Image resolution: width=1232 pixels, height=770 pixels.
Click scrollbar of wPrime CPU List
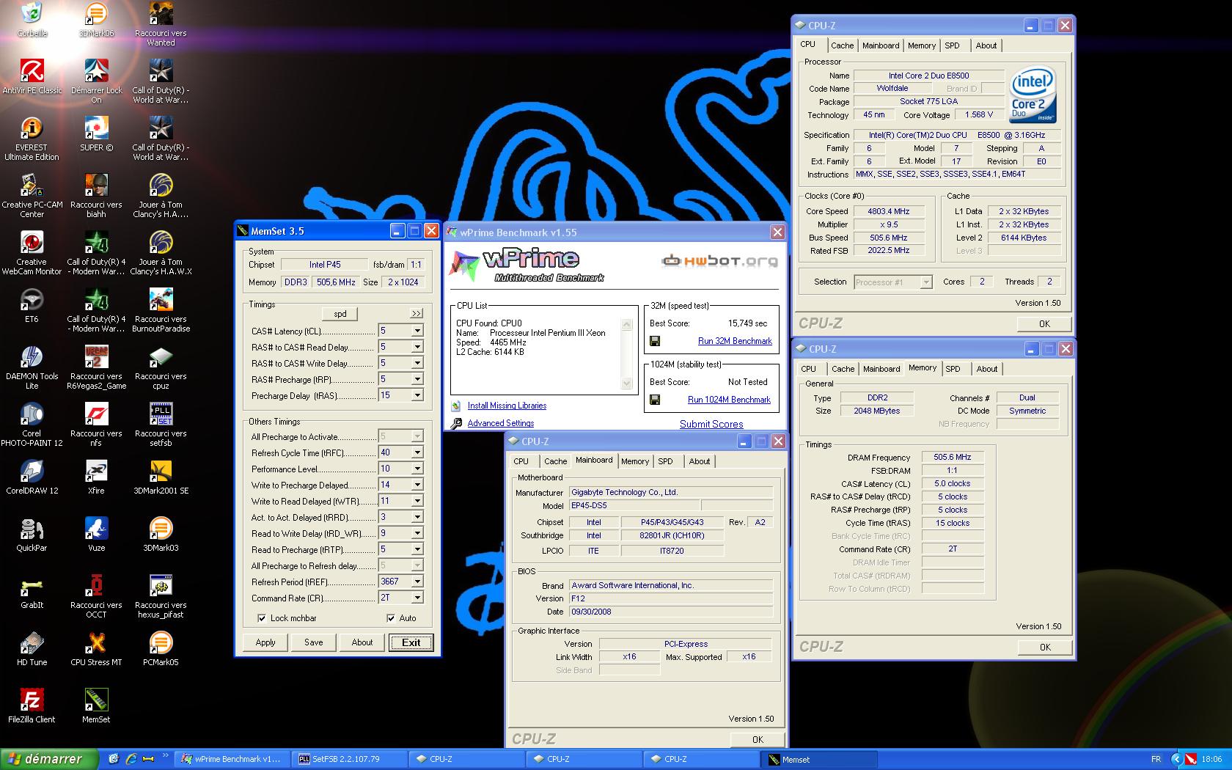pyautogui.click(x=626, y=353)
